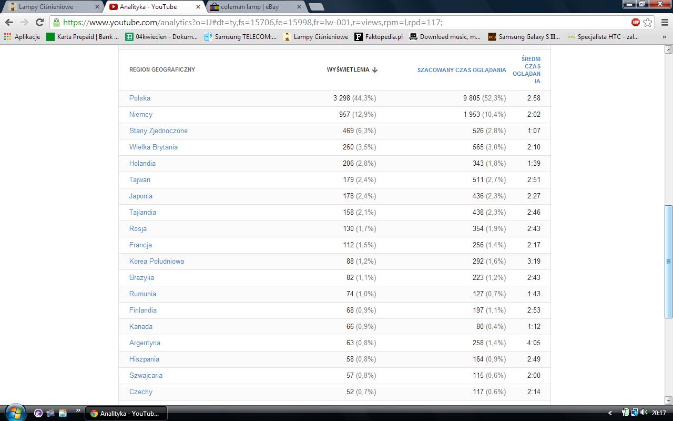Open the Faktopedia.pl bookmark
Viewport: 673px width, 421px height.
[x=379, y=37]
